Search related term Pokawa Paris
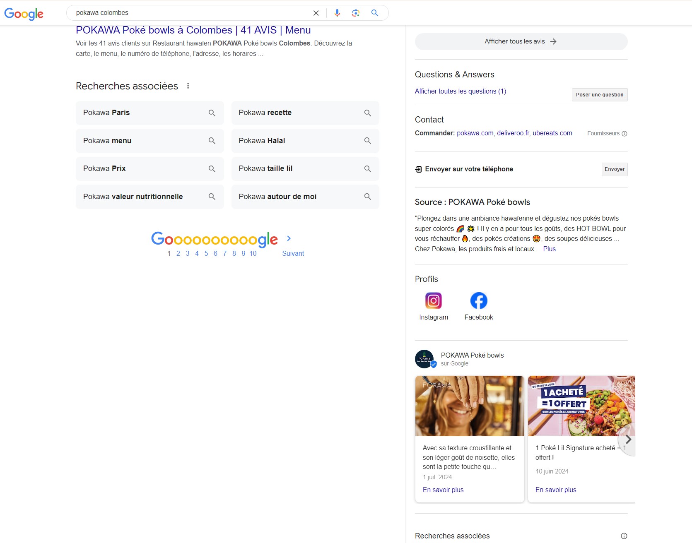This screenshot has height=543, width=692. (149, 113)
